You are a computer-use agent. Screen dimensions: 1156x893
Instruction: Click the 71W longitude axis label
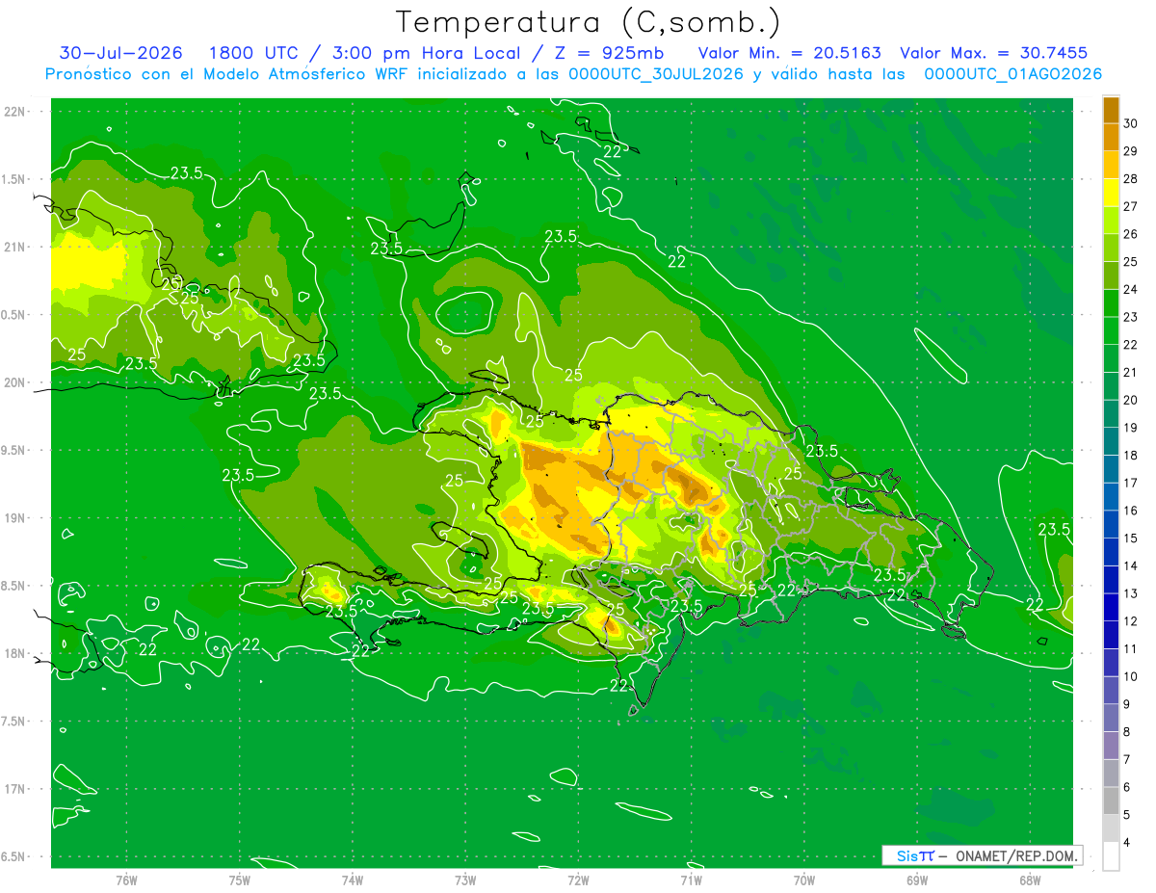(x=691, y=880)
